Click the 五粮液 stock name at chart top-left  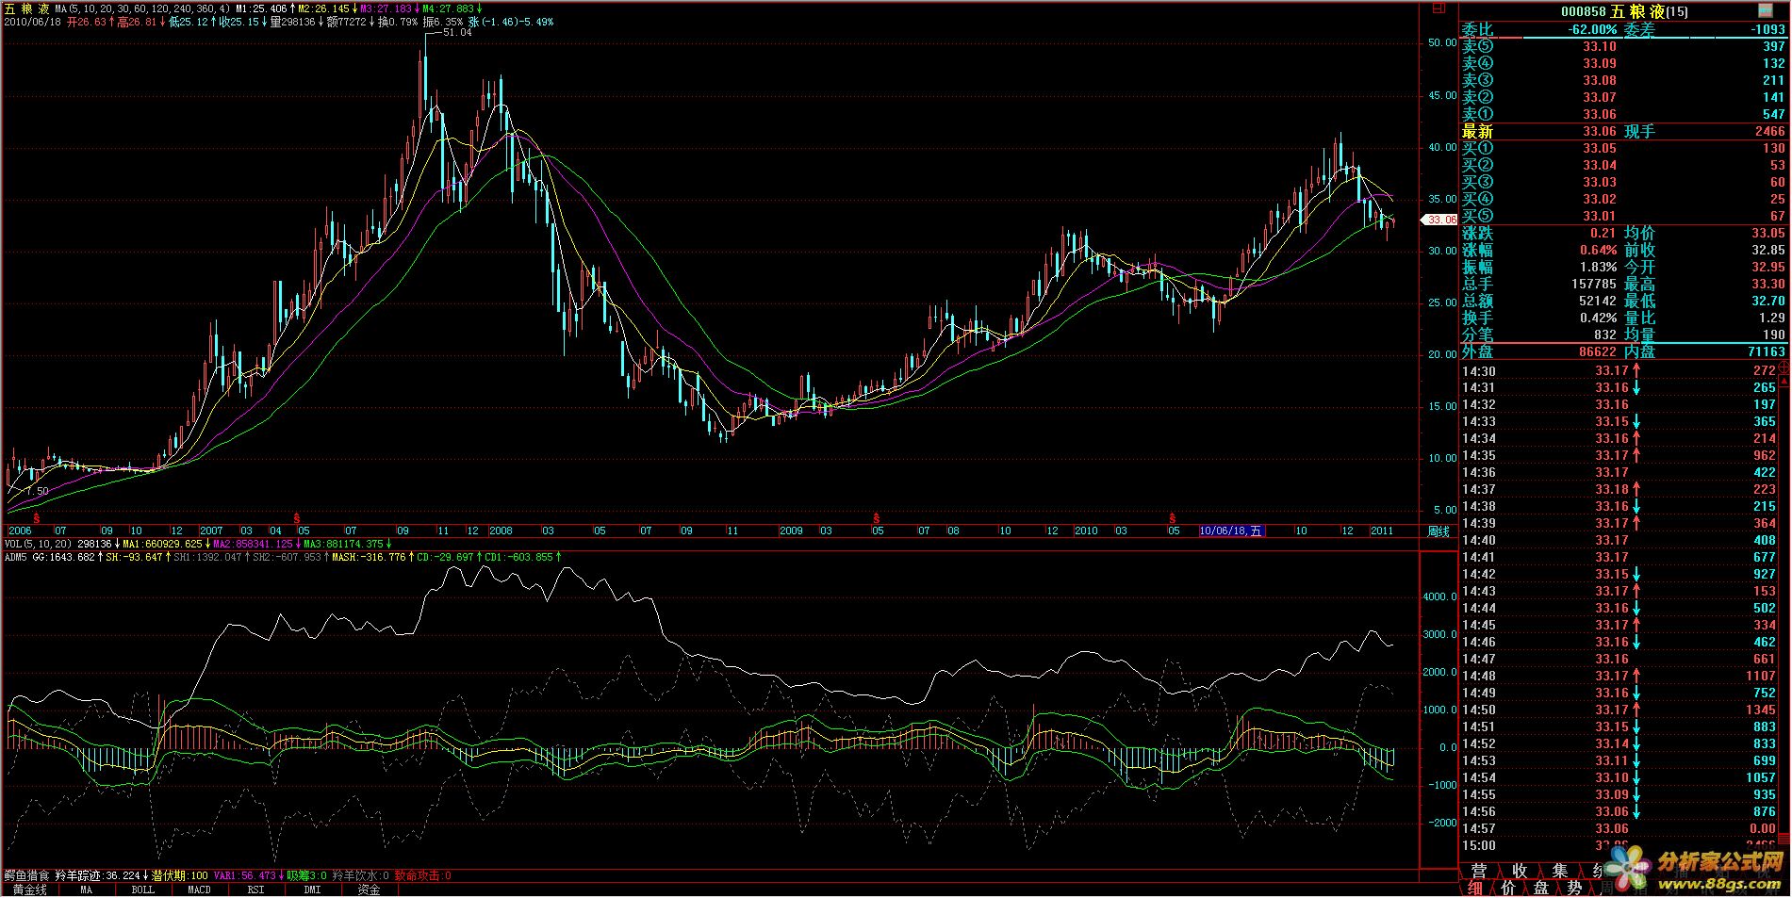(27, 8)
